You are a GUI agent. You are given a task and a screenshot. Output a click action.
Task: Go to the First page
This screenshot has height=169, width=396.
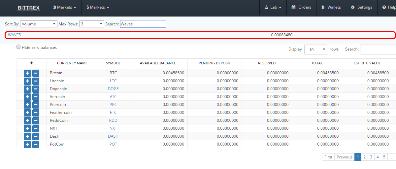(328, 157)
